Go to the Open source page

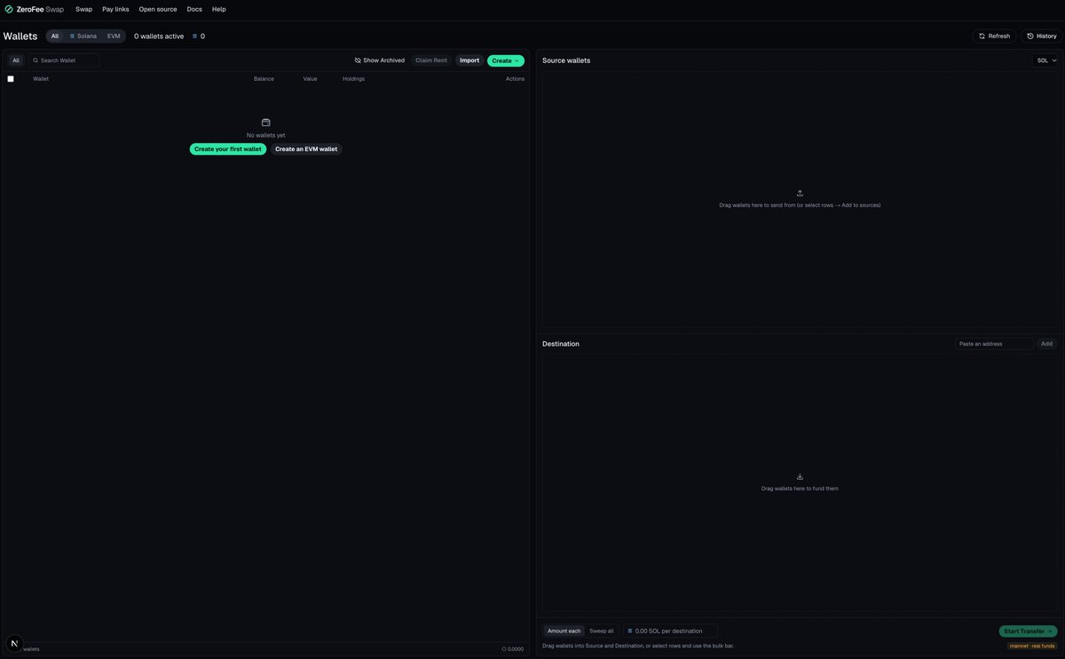pos(158,9)
